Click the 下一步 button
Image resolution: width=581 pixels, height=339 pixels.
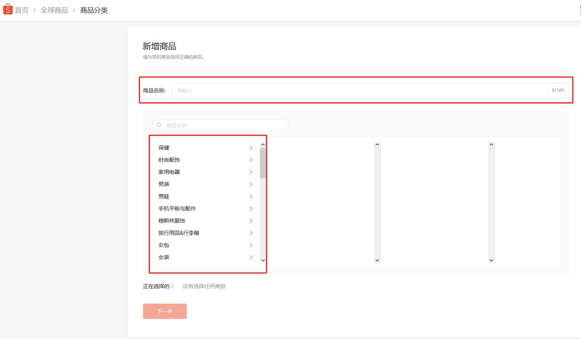165,311
